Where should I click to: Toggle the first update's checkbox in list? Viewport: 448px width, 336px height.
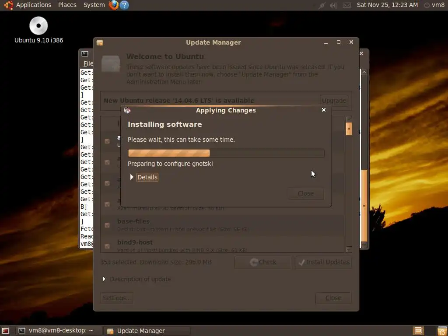107,141
